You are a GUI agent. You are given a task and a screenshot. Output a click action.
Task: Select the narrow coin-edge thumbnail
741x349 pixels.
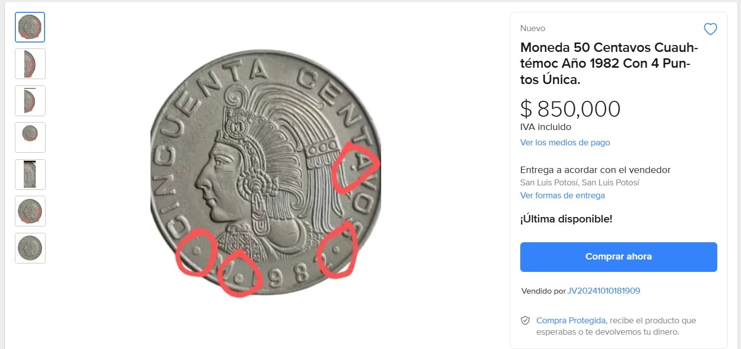30,174
